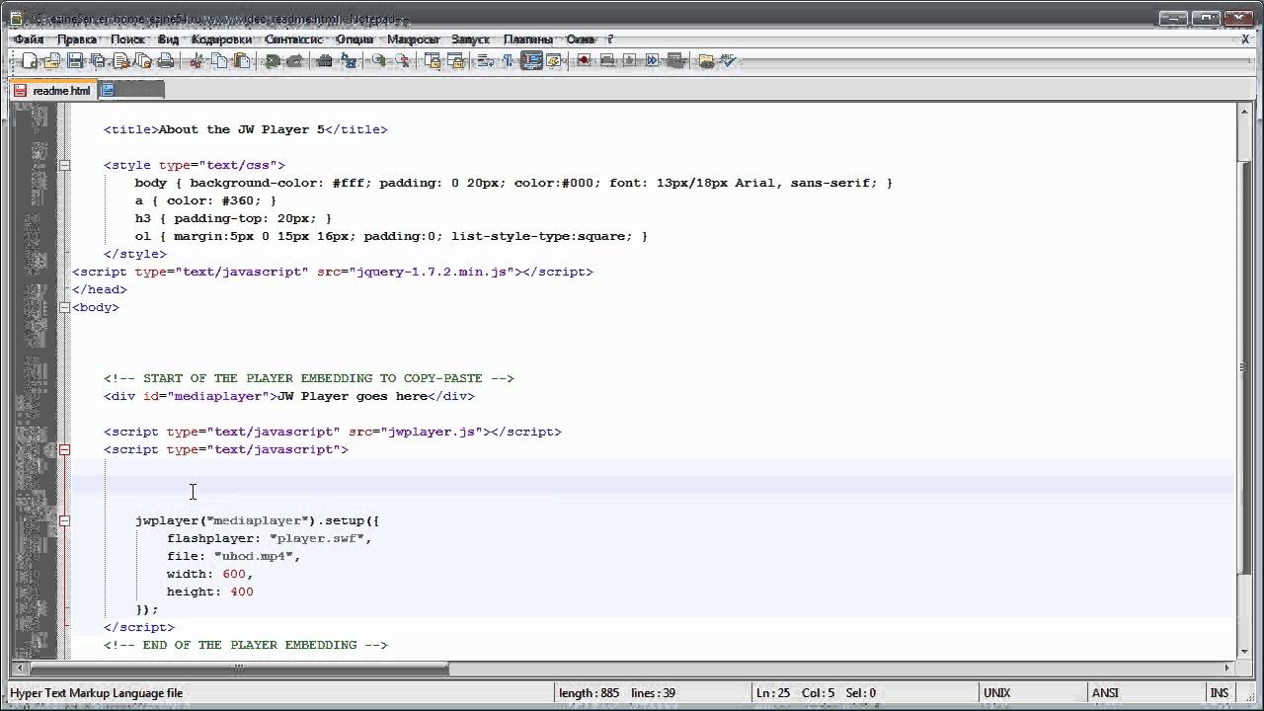Image resolution: width=1264 pixels, height=711 pixels.
Task: Toggle the indent guide toolbar button
Action: click(531, 61)
